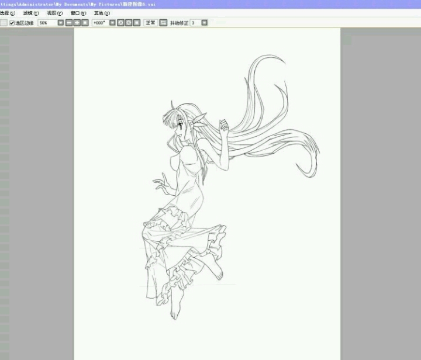
Task: Open the 其他 menu
Action: point(101,13)
